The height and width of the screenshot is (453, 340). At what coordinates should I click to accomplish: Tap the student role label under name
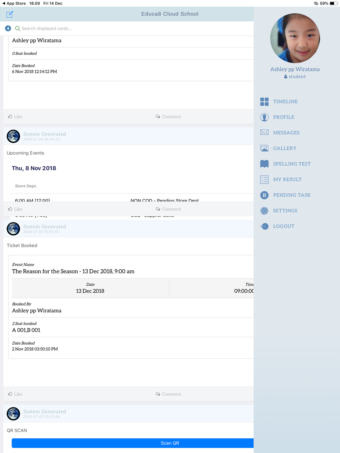[x=295, y=77]
